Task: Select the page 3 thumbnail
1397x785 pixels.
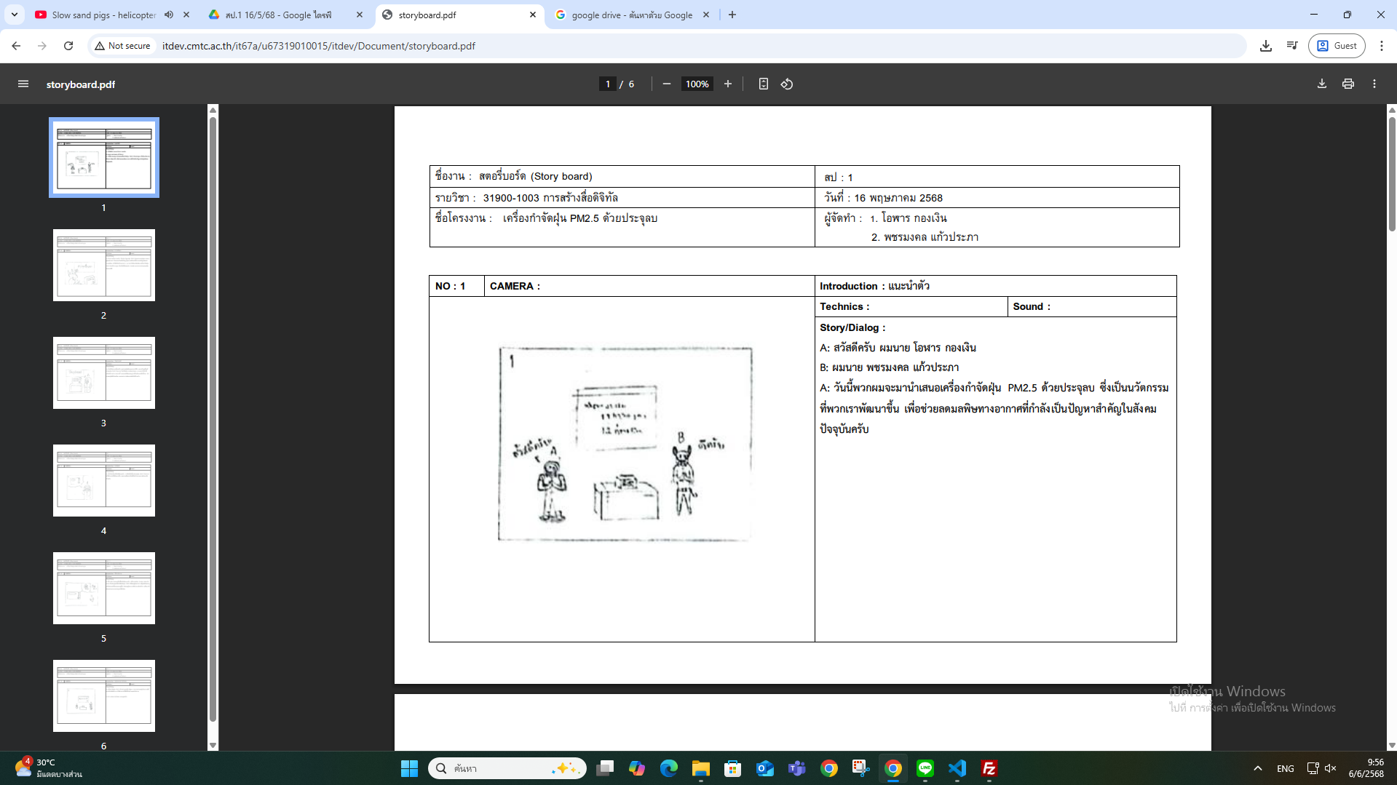Action: [x=103, y=372]
